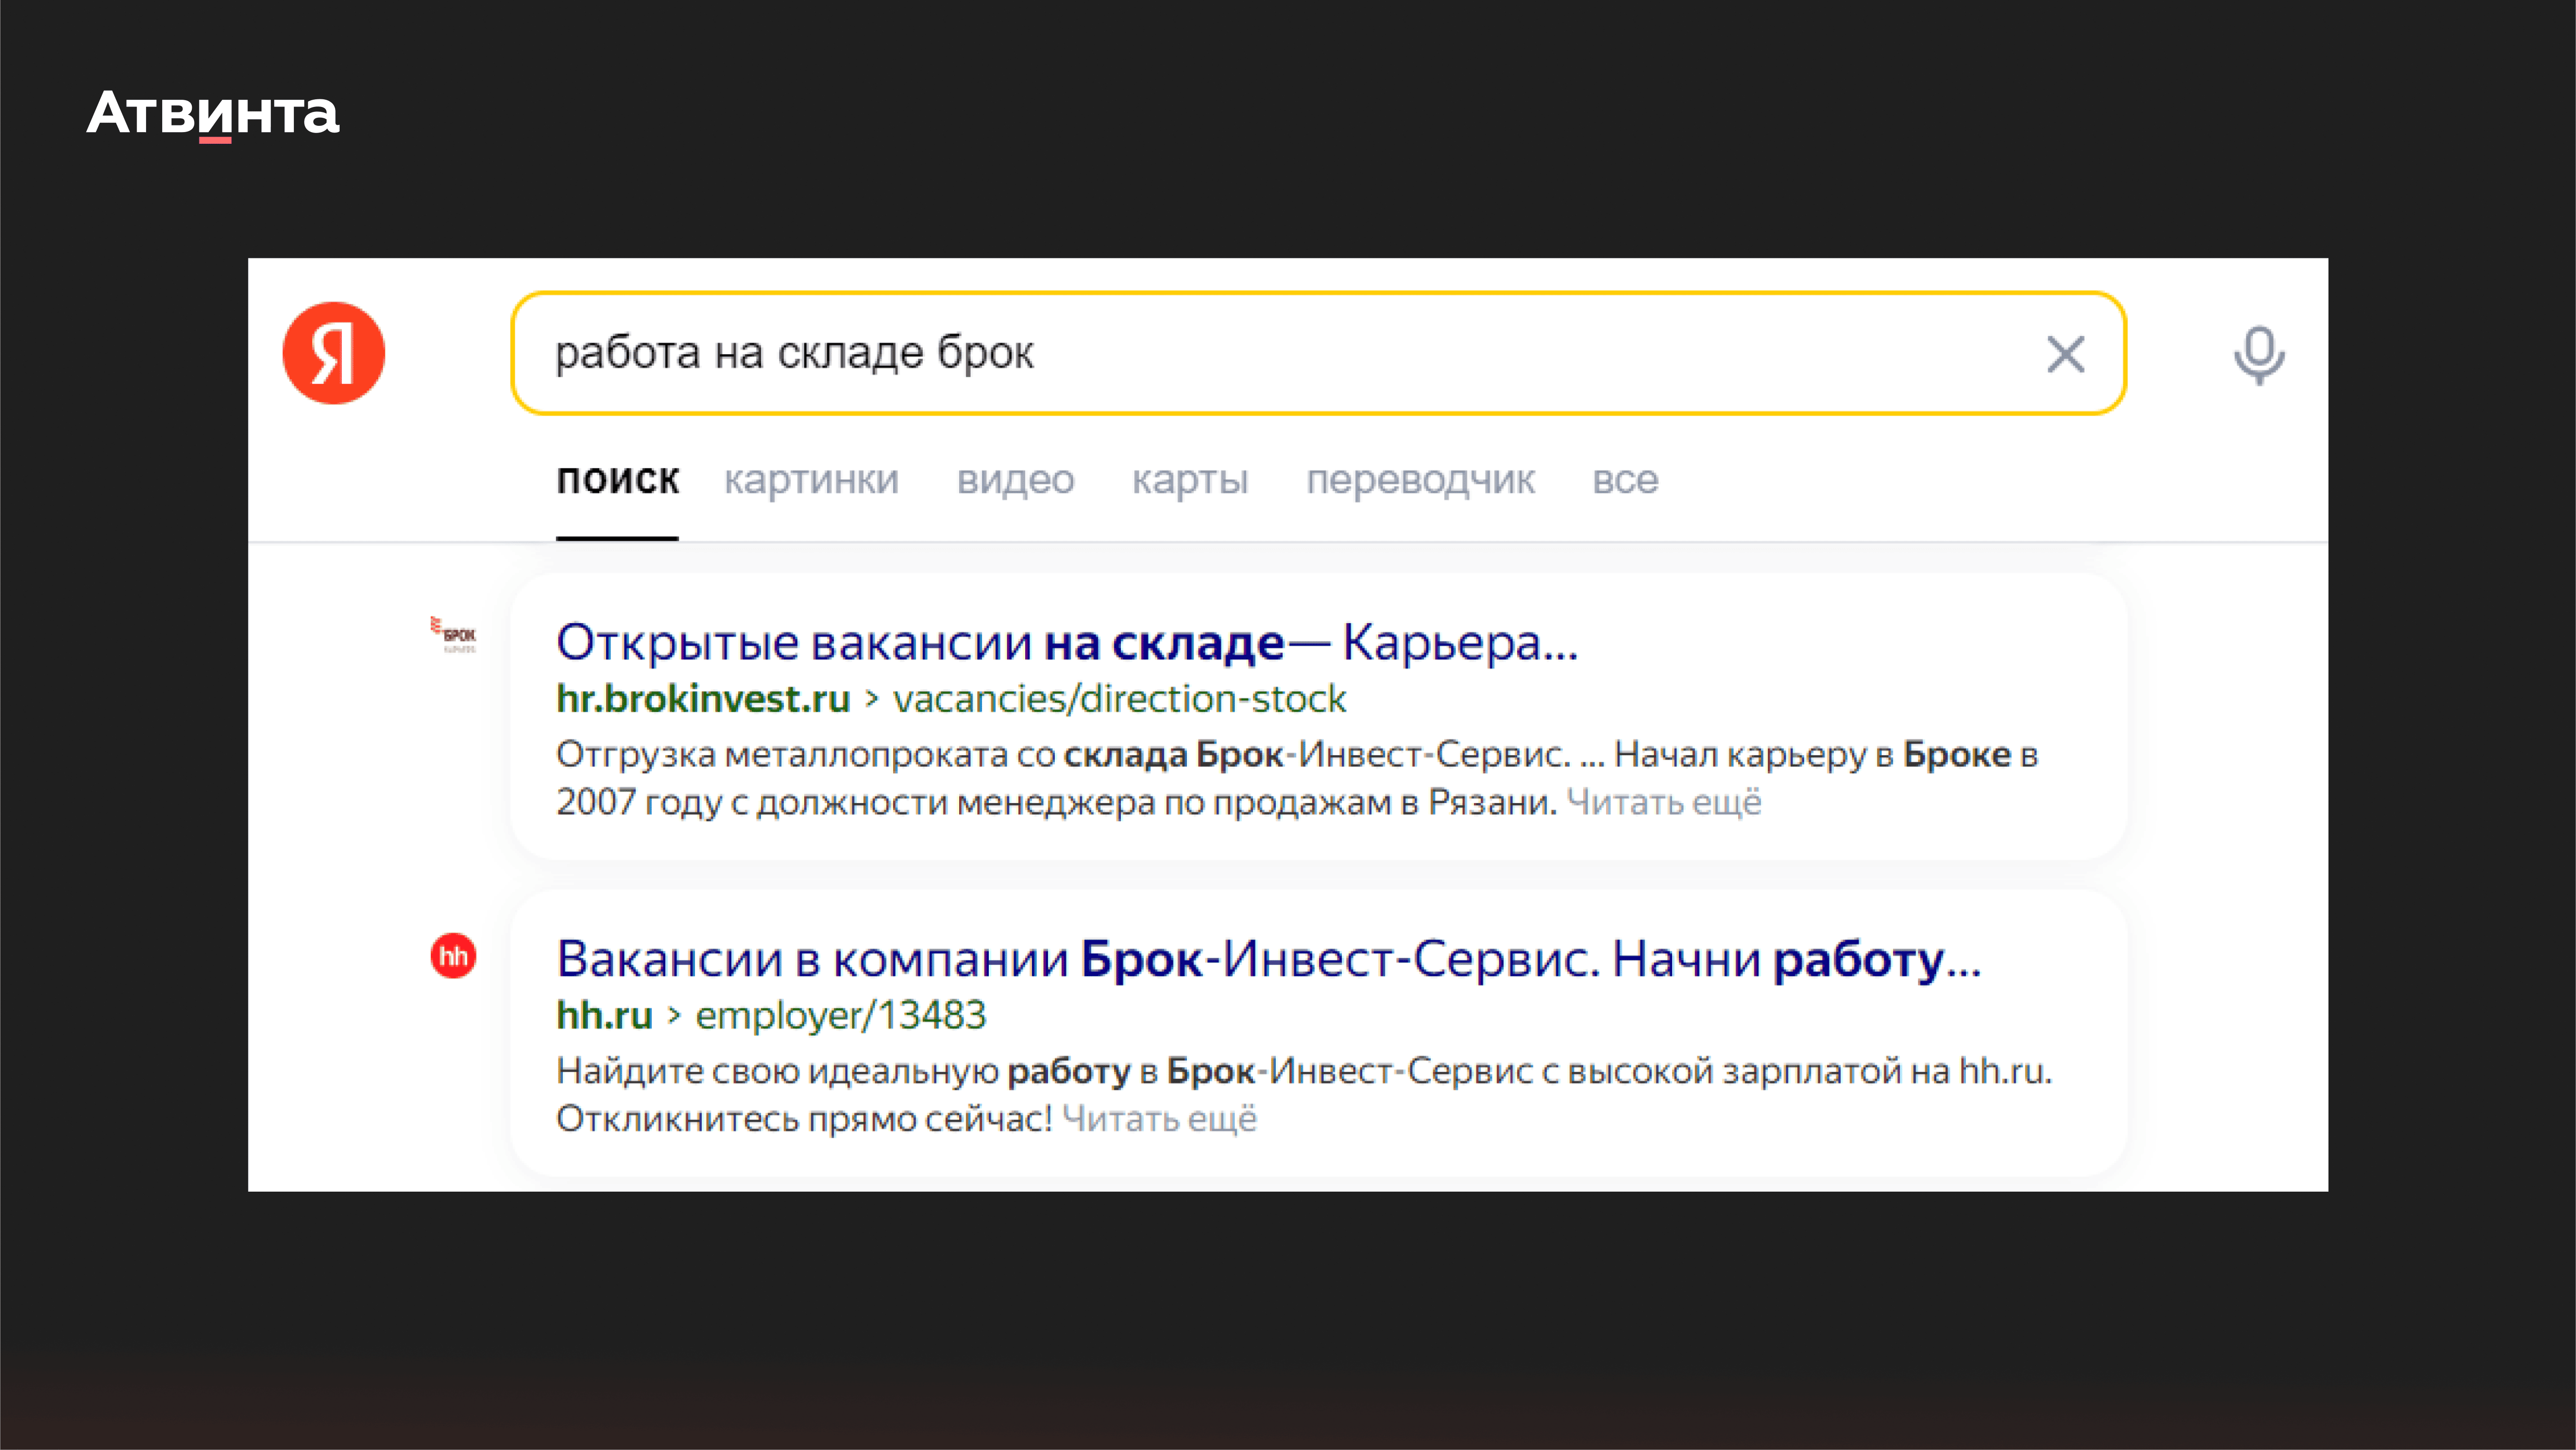Activate voice search microphone icon
Image resolution: width=2576 pixels, height=1450 pixels.
(2258, 354)
